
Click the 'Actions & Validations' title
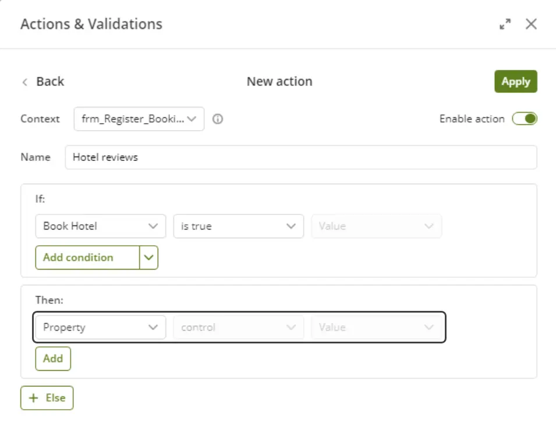[91, 24]
